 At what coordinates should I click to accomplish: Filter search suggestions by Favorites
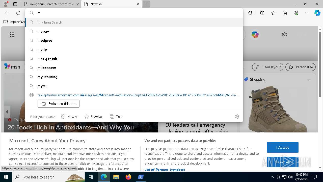[x=93, y=117]
